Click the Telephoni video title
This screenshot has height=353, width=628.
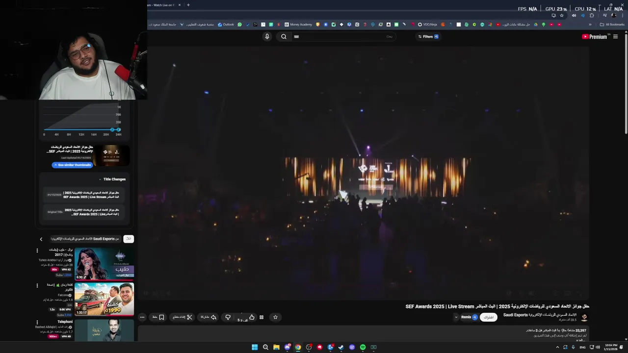click(65, 322)
